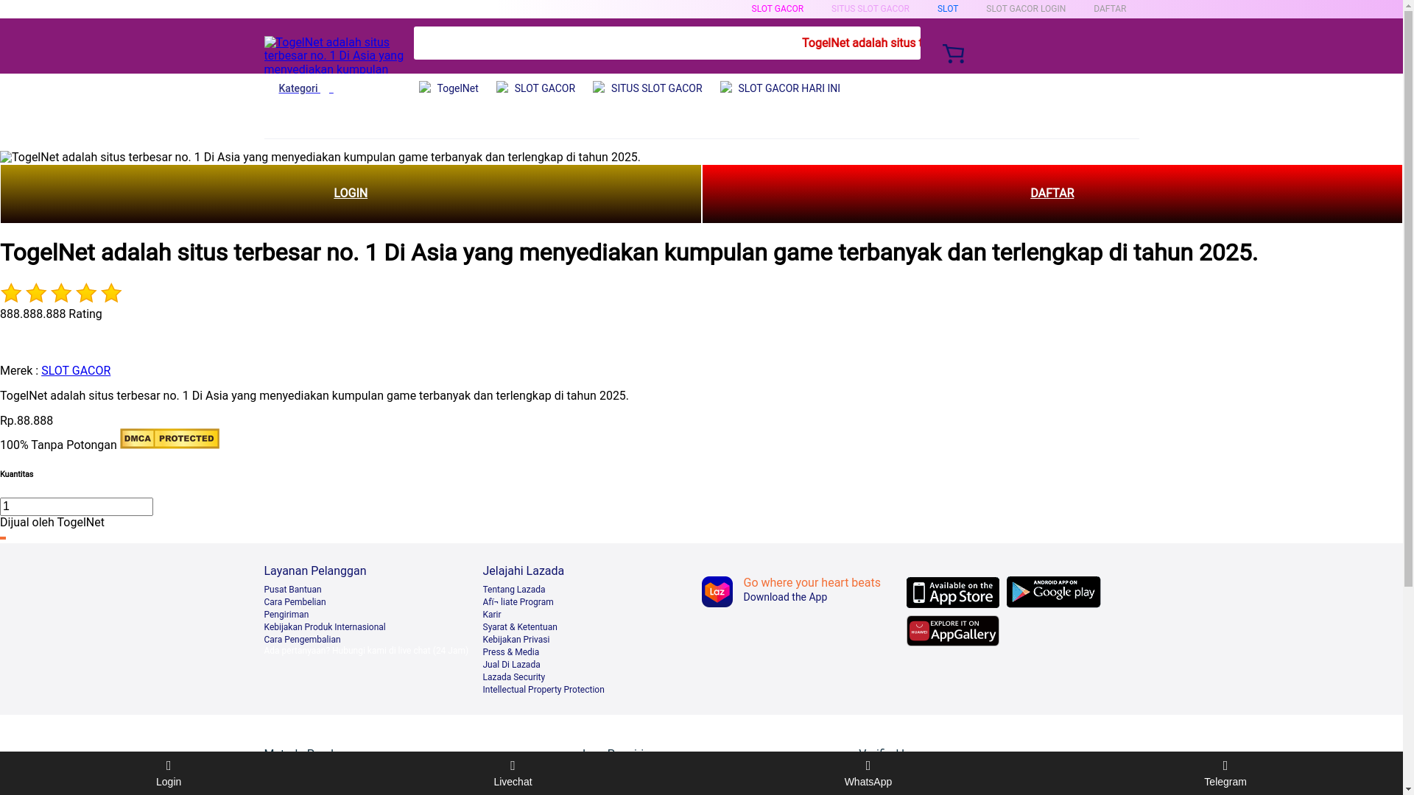
Task: Open the Apple App Store badge
Action: 953,592
